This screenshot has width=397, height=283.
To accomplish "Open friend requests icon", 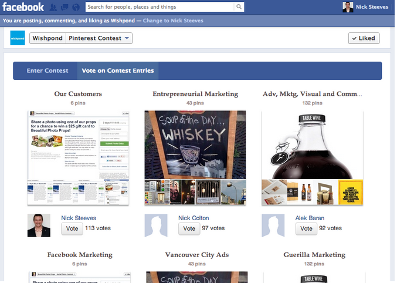I will (x=53, y=7).
